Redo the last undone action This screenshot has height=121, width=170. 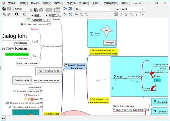9,14
